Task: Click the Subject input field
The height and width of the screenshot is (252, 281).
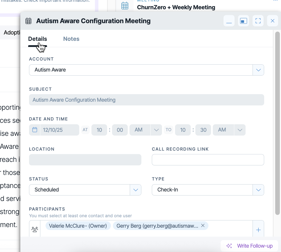Action: coord(147,100)
